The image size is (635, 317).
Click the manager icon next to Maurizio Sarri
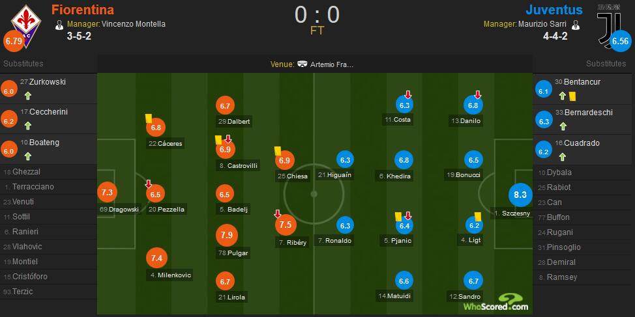[x=574, y=24]
